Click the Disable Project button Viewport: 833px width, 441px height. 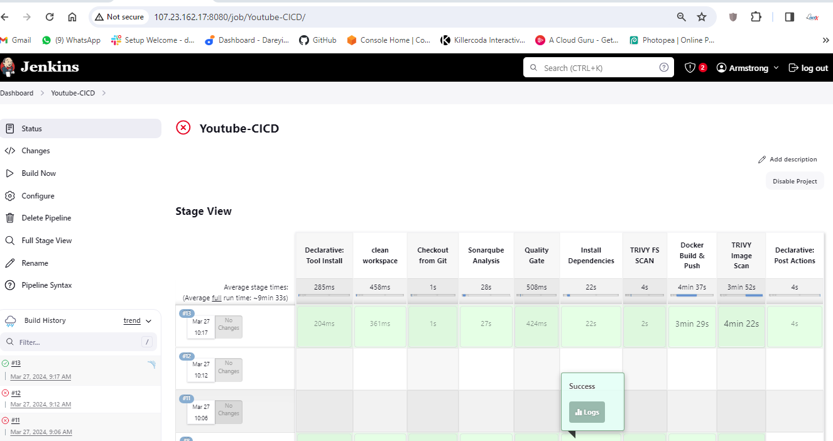(x=795, y=182)
